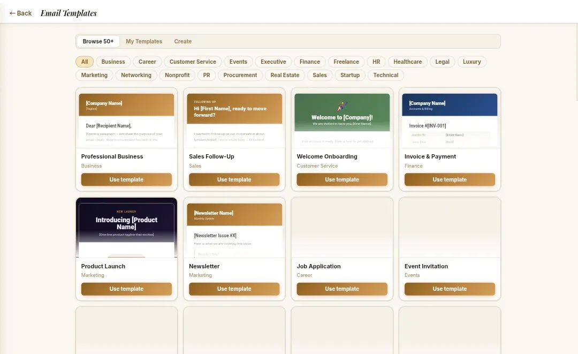Select the Finance category chip

click(x=310, y=62)
